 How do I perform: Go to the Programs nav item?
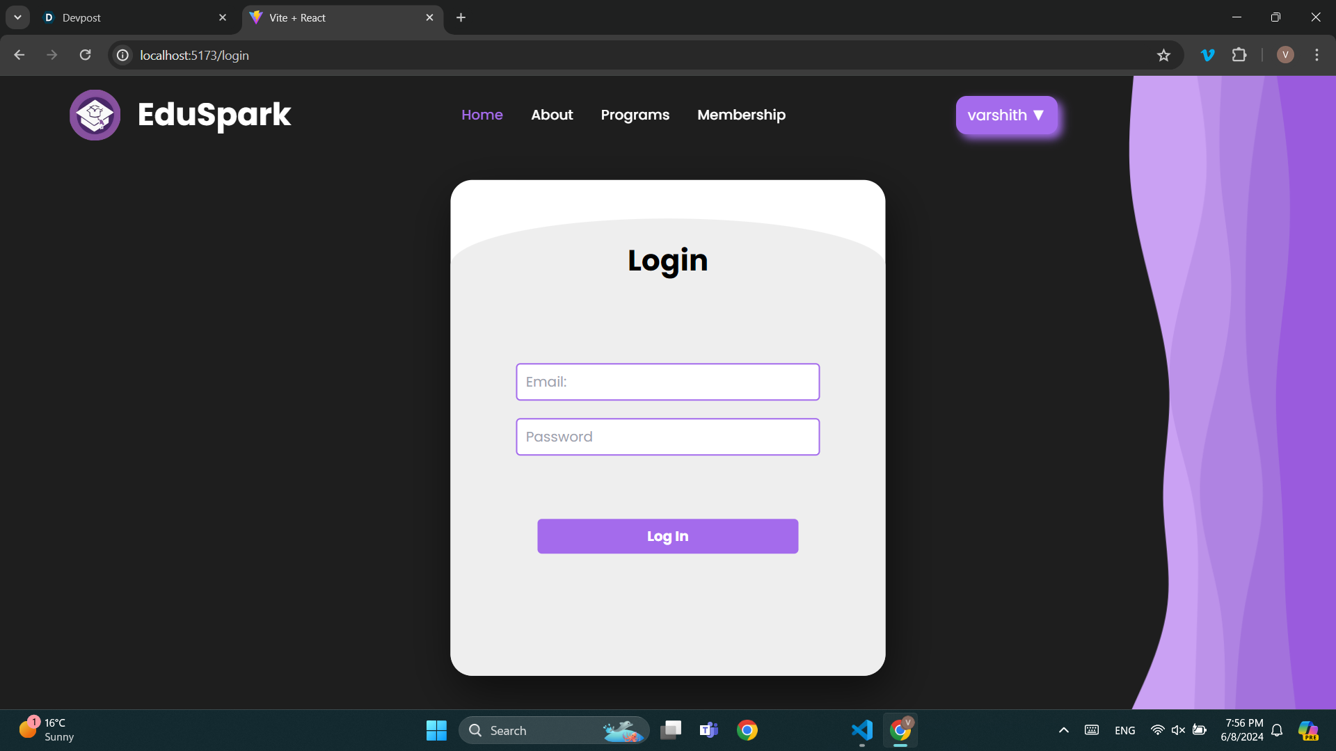[635, 115]
